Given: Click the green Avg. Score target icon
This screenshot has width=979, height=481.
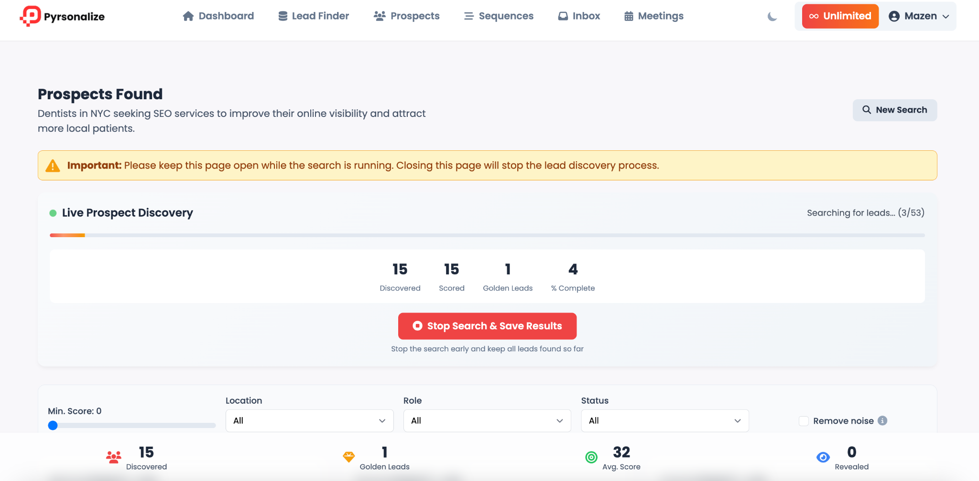Looking at the screenshot, I should 591,457.
